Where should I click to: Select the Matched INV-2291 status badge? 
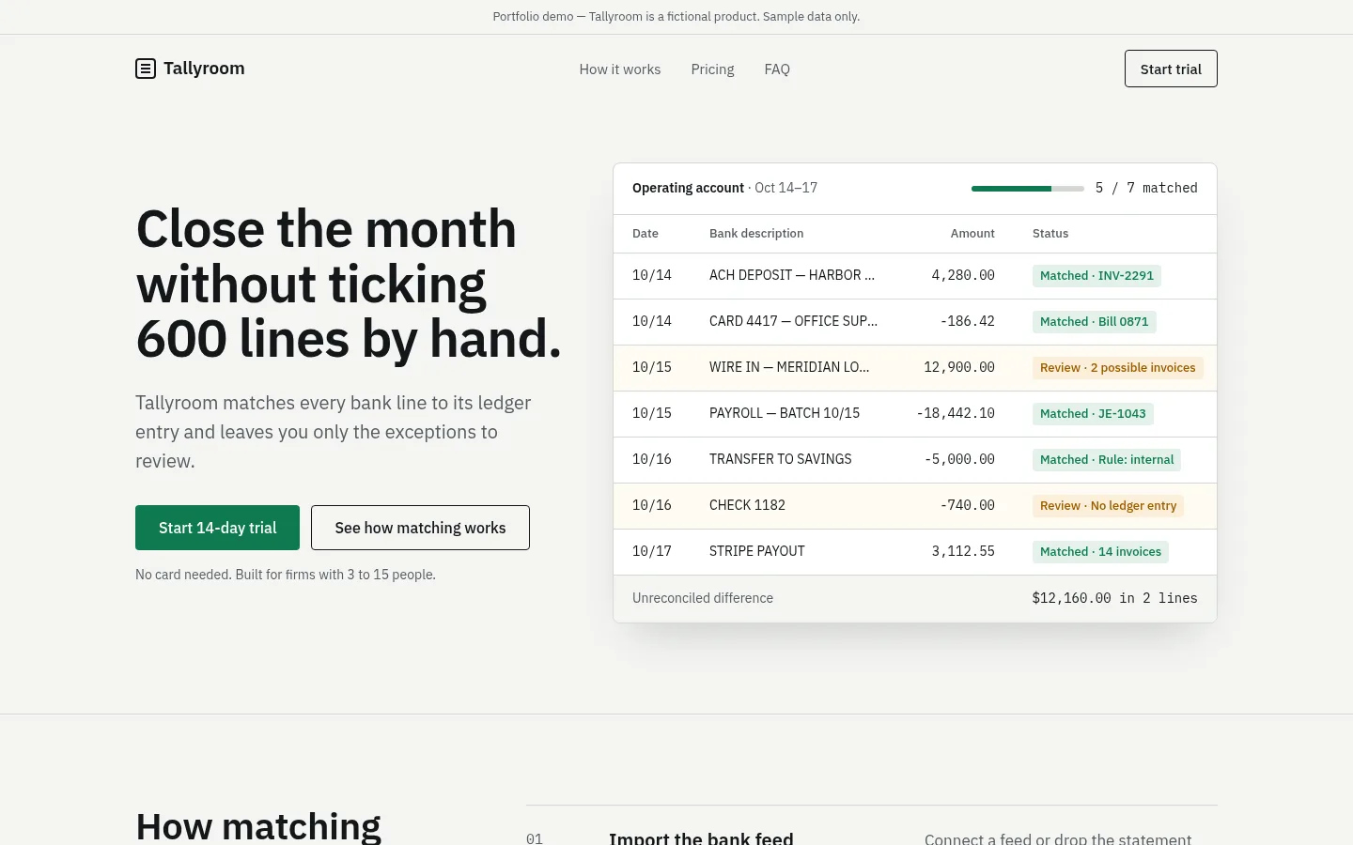click(1096, 276)
